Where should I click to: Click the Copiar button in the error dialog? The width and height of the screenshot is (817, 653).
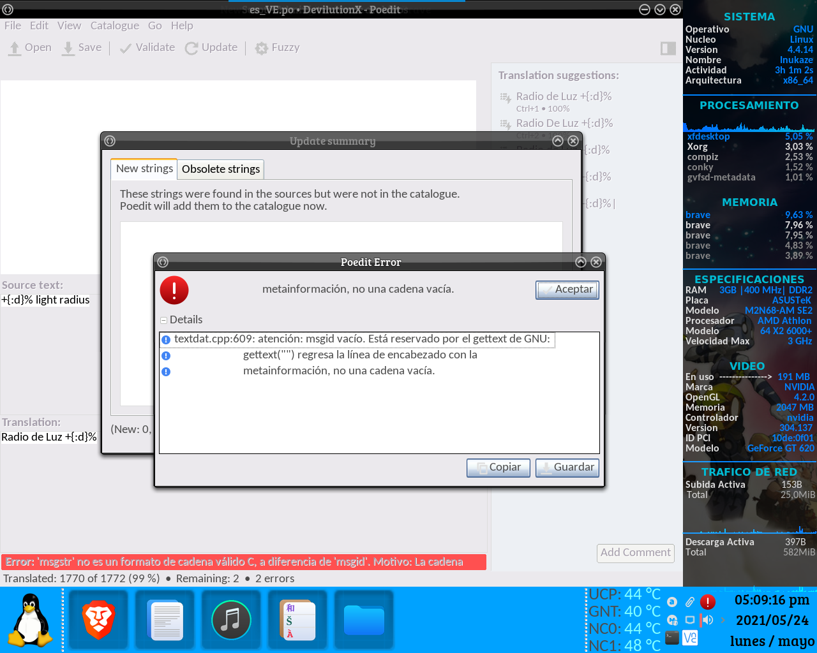coord(498,467)
